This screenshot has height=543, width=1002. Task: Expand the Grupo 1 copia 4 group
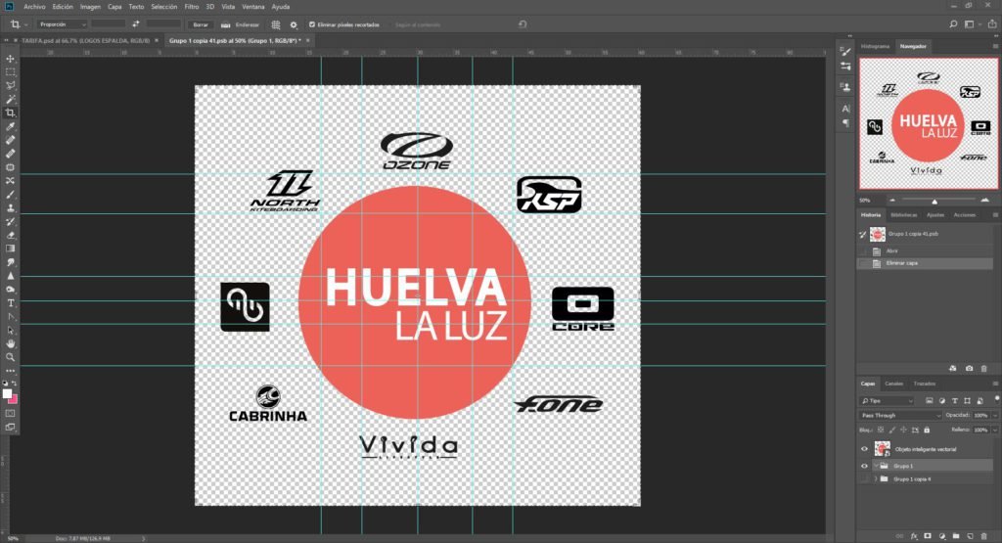[x=876, y=479]
